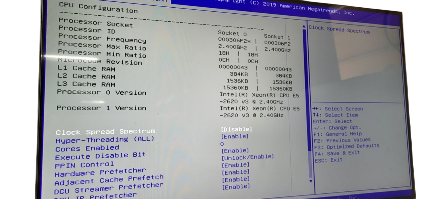Click the L3 Cache RAM label
Image resolution: width=431 pixels, height=199 pixels.
(x=86, y=84)
